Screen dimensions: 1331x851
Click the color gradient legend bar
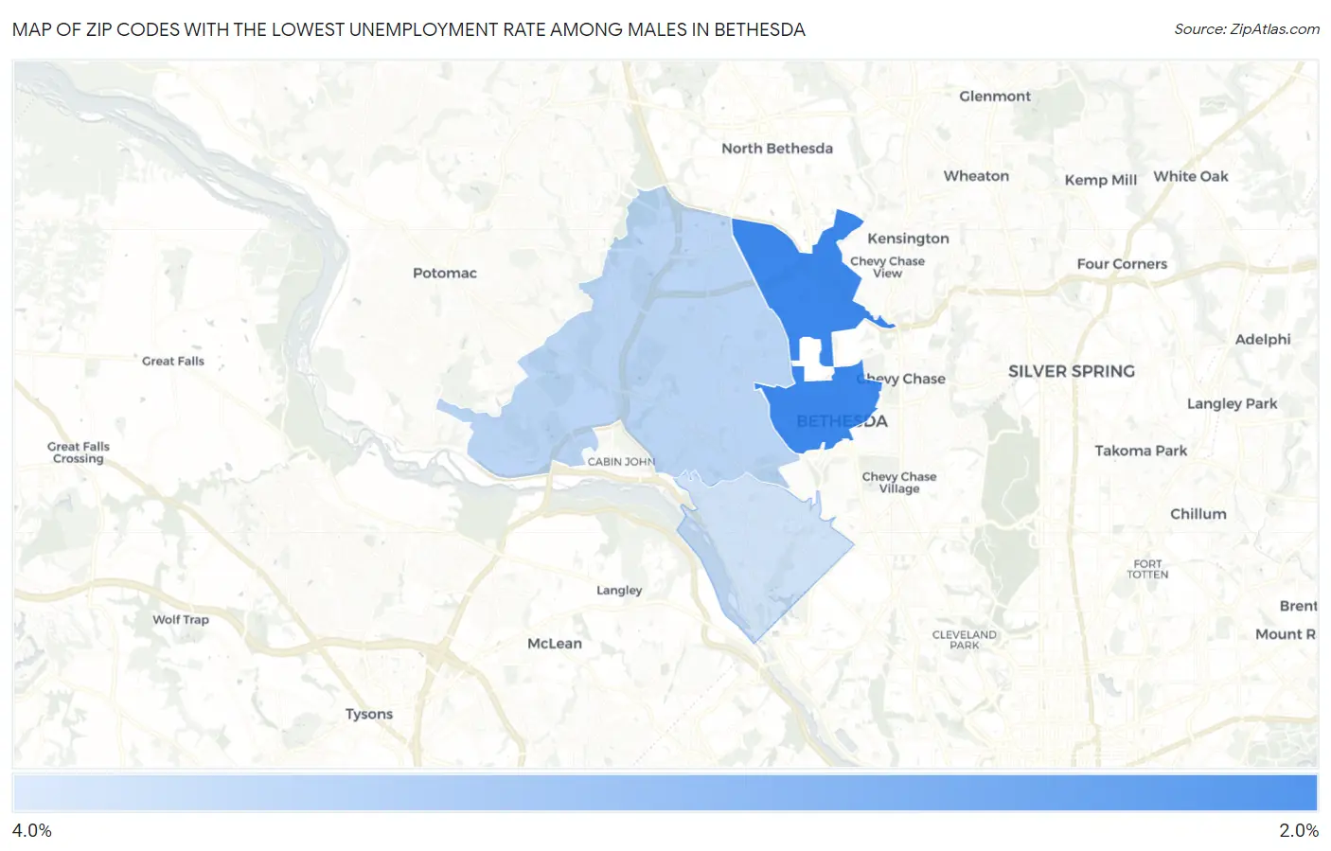point(665,793)
